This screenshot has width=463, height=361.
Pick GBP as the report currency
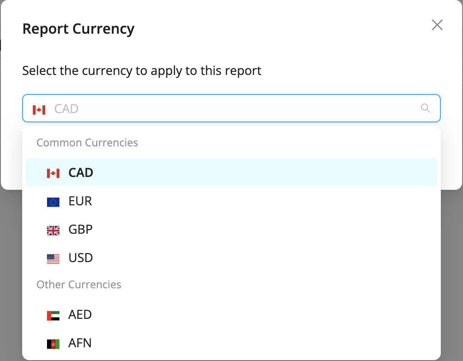click(x=80, y=230)
